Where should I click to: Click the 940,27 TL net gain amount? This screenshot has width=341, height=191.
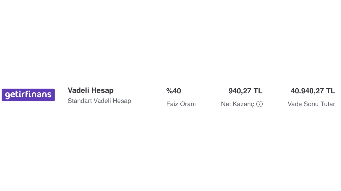pyautogui.click(x=245, y=91)
